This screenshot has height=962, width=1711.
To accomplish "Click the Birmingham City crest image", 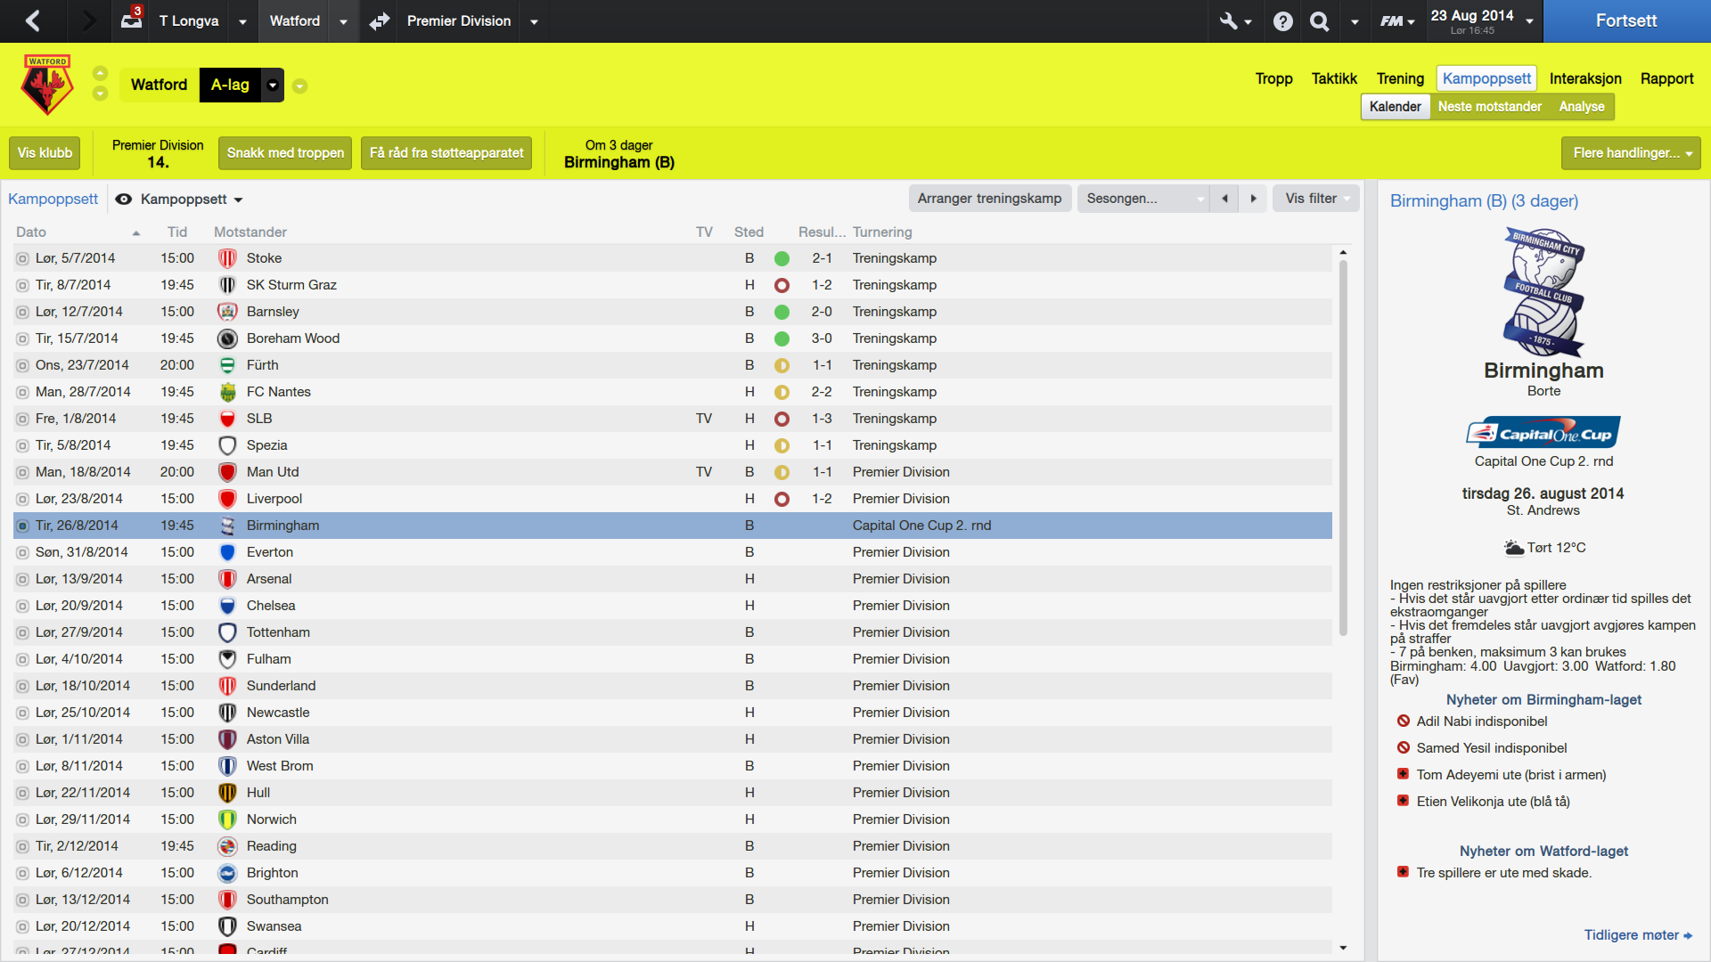I will click(1543, 292).
